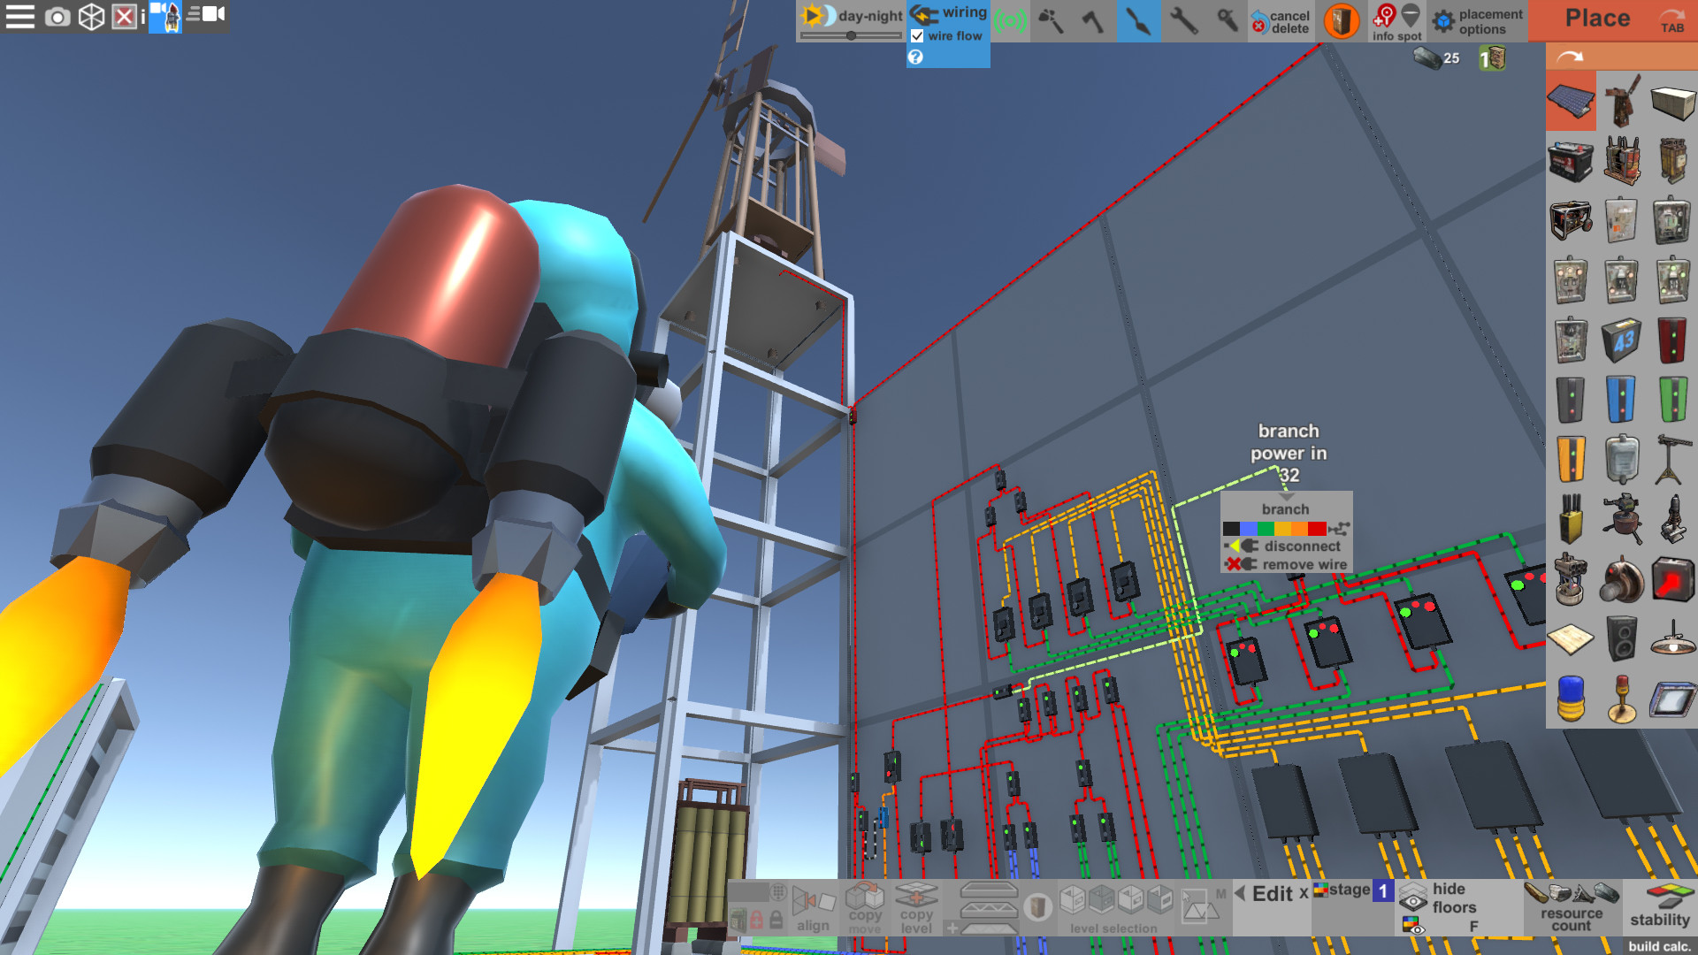This screenshot has height=955, width=1698.
Task: Toggle the jetpack icon in the top bar
Action: coord(164,16)
